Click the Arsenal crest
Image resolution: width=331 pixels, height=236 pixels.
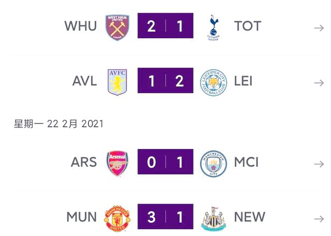click(118, 163)
